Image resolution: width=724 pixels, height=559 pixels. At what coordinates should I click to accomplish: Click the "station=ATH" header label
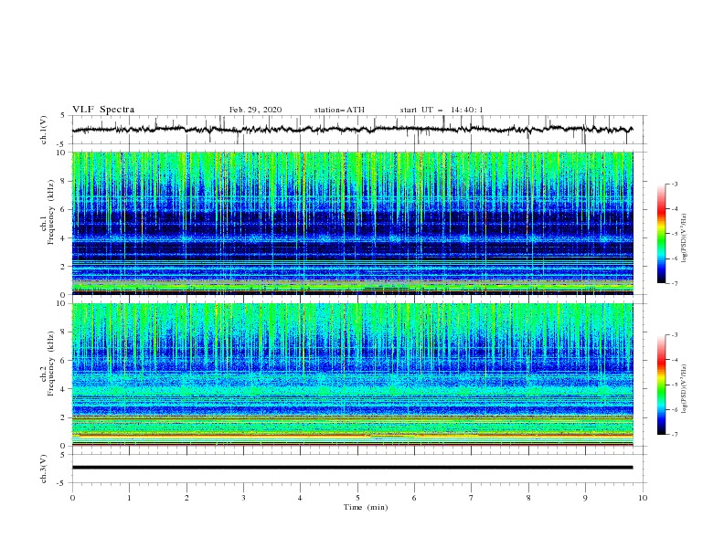339,110
